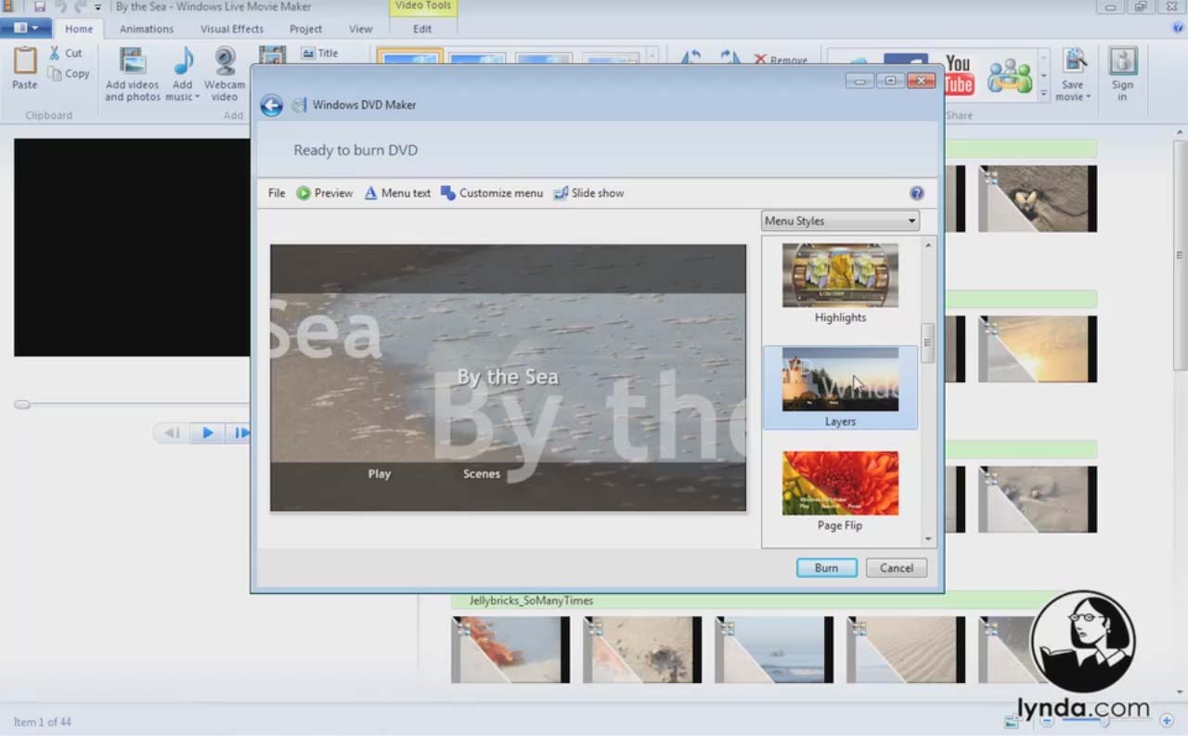Open the Edit tab under Video Tools
Viewport: 1188px width, 736px height.
[422, 29]
